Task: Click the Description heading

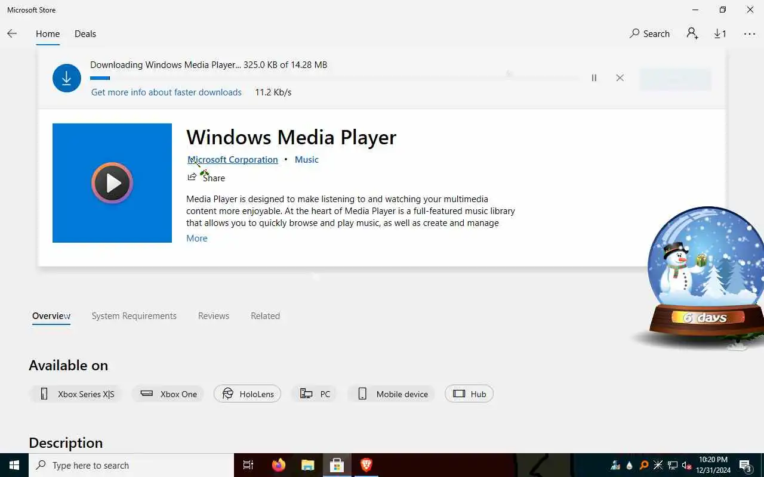Action: point(66,443)
